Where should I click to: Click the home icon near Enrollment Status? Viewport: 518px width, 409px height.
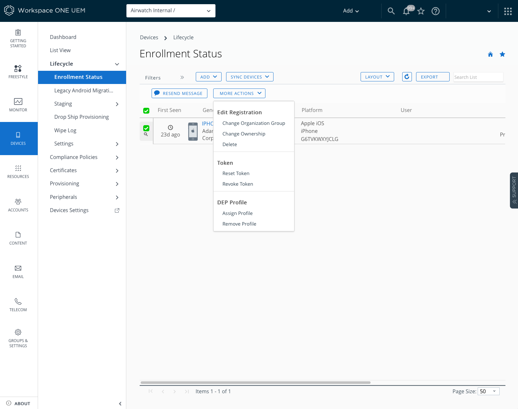490,54
